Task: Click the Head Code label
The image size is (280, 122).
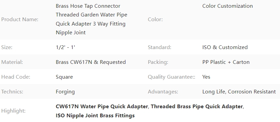Action: pos(16,77)
